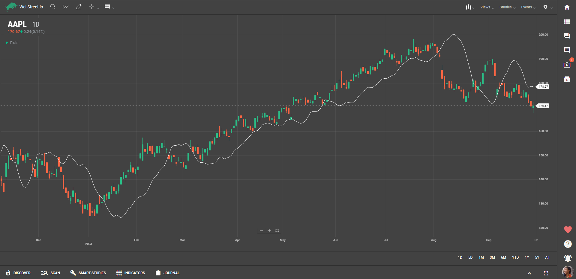Zoom out chart with minus button
Screen dimensions: 576x279
pos(261,231)
